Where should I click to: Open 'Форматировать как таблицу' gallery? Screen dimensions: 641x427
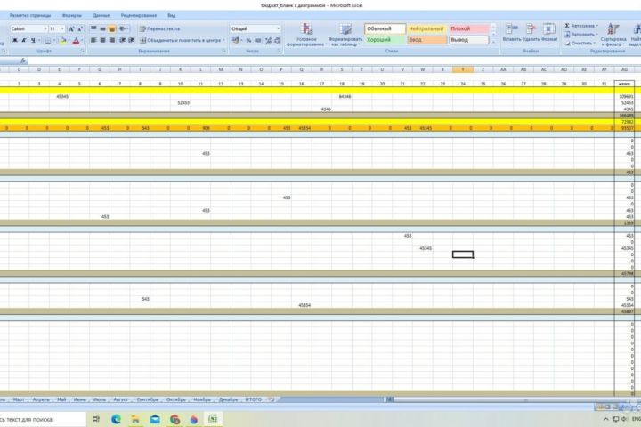[345, 36]
